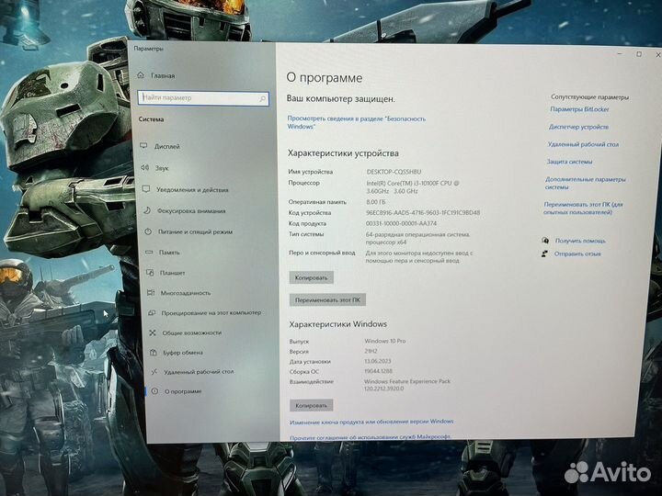The height and width of the screenshot is (496, 662).
Task: Click the Intel Core i3-10100F processor value
Action: pos(413,186)
